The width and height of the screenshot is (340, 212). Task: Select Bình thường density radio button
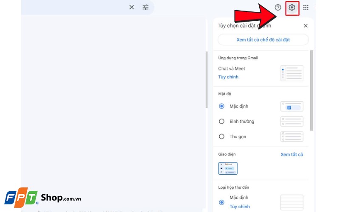click(221, 121)
